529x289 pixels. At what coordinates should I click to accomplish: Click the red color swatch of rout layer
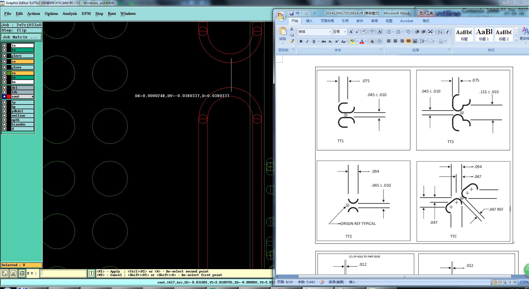9,97
